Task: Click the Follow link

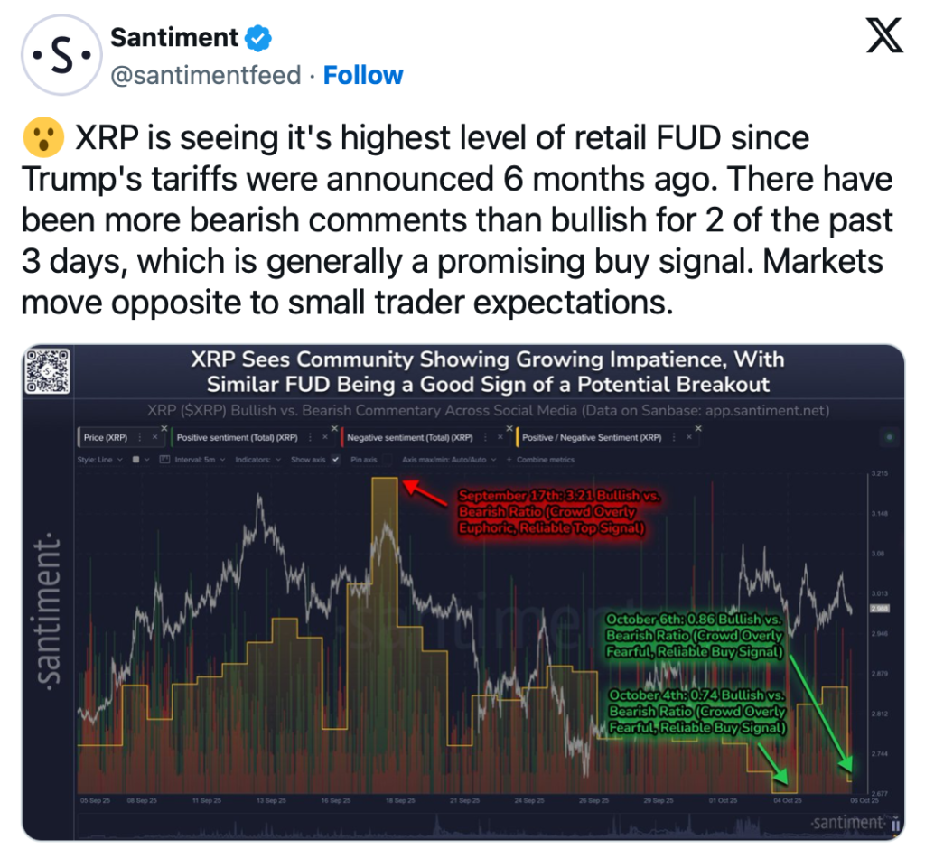Action: coord(363,75)
